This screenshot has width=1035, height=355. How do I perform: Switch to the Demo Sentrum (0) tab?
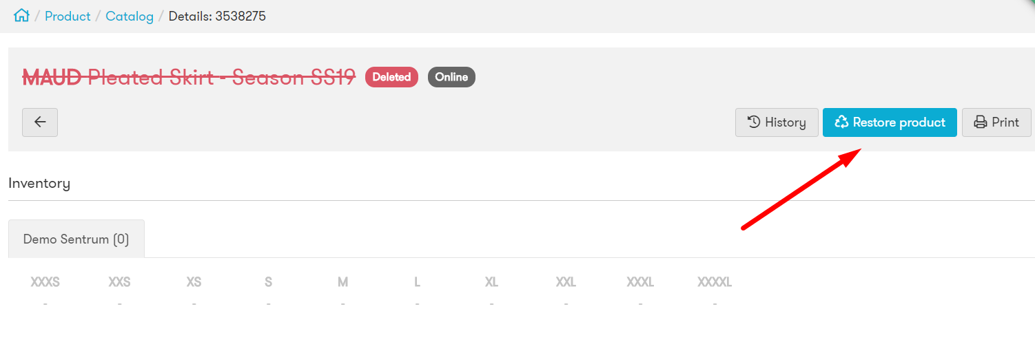tap(76, 239)
